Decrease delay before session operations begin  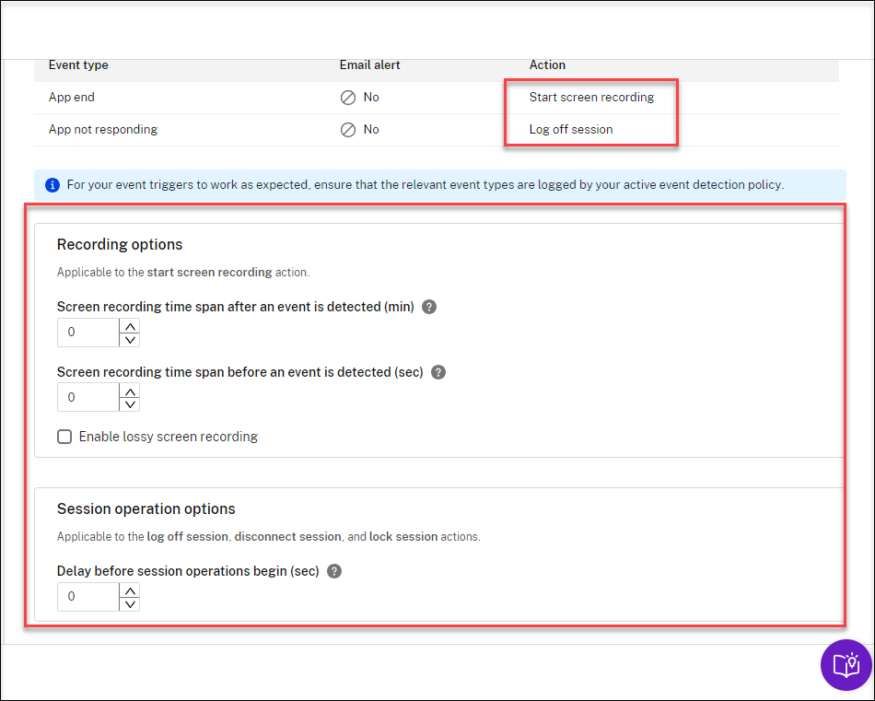(130, 603)
